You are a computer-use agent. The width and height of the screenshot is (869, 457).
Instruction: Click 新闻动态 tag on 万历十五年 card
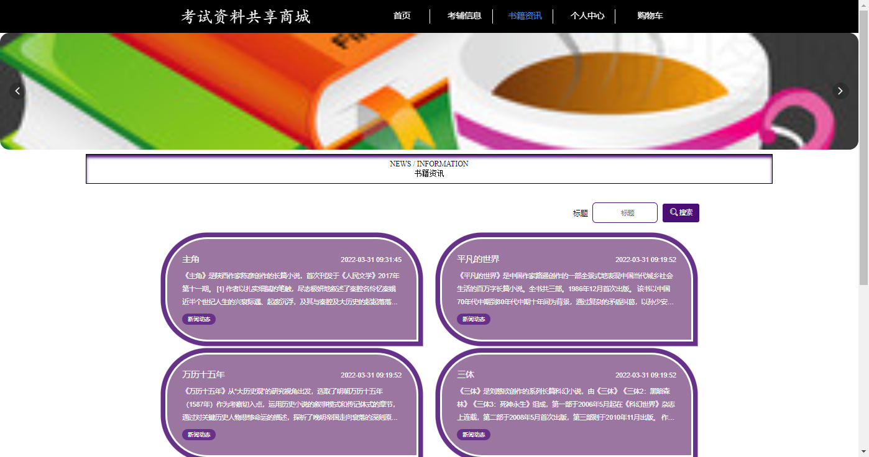click(x=199, y=435)
